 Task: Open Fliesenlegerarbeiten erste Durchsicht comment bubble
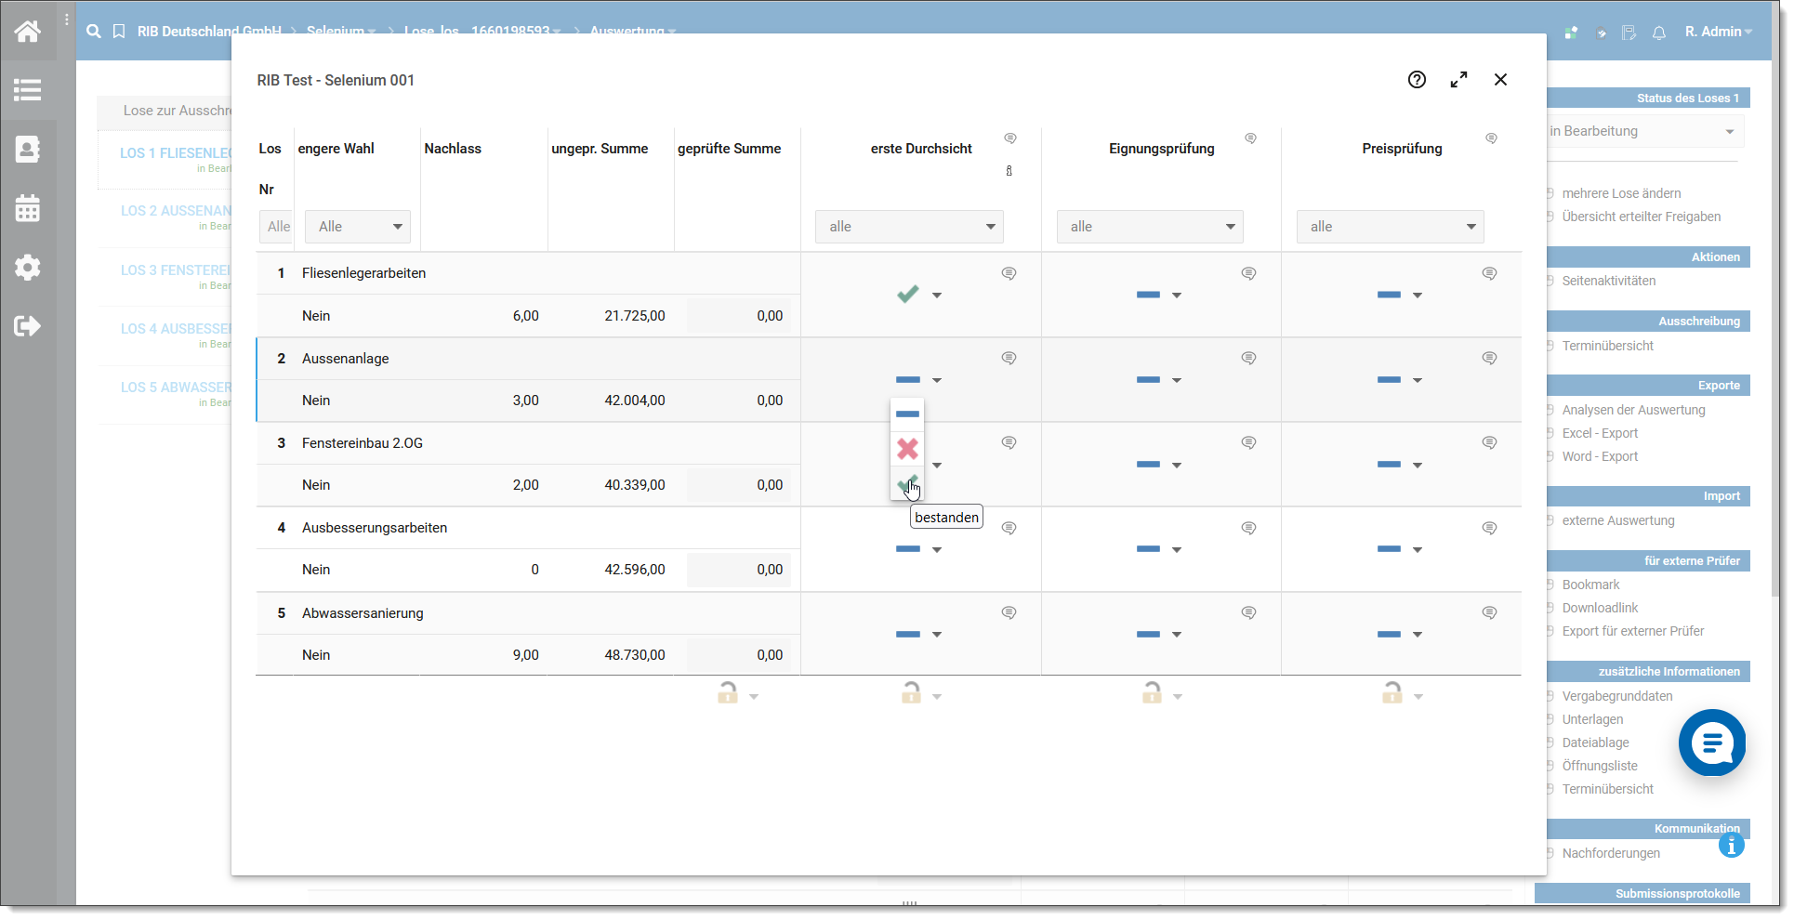tap(1009, 273)
